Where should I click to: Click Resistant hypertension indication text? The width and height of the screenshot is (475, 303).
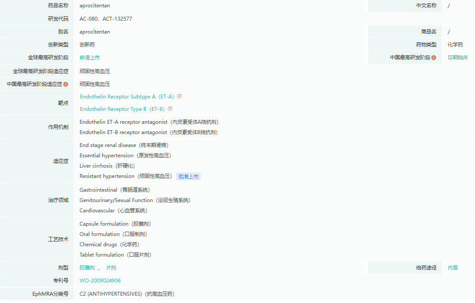tap(126, 176)
